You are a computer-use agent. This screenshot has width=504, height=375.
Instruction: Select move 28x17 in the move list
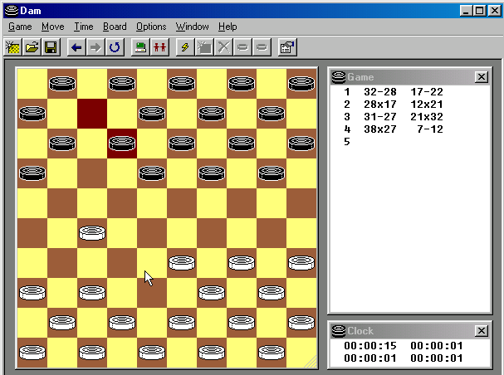pyautogui.click(x=380, y=105)
